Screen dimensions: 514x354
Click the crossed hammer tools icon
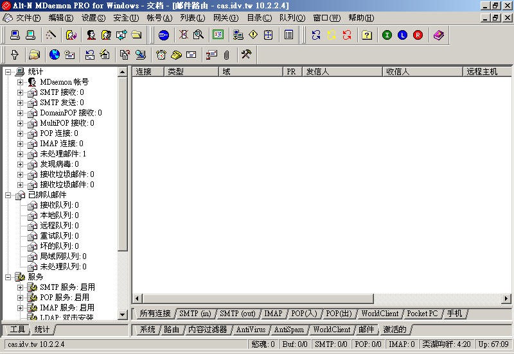pyautogui.click(x=247, y=55)
